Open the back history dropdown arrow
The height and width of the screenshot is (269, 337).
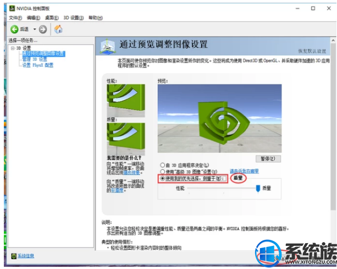coord(35,29)
